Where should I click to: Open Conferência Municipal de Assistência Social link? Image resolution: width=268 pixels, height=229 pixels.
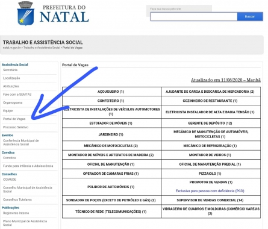tap(21, 142)
